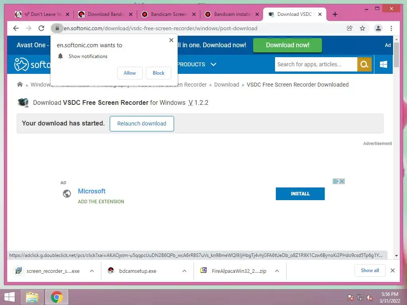Expand the PRODUCTS dropdown chevron
Screen dimensions: 407x305
pyautogui.click(x=213, y=64)
